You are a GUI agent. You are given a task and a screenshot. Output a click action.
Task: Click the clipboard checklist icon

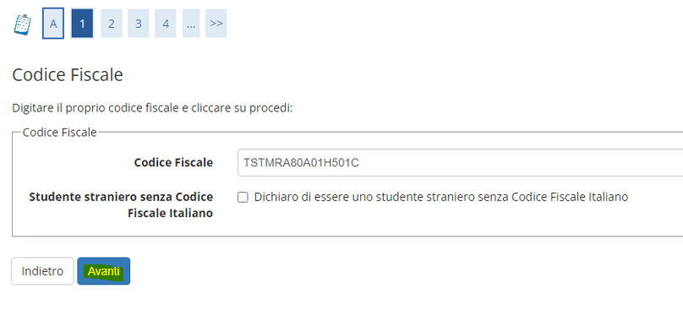(x=23, y=24)
